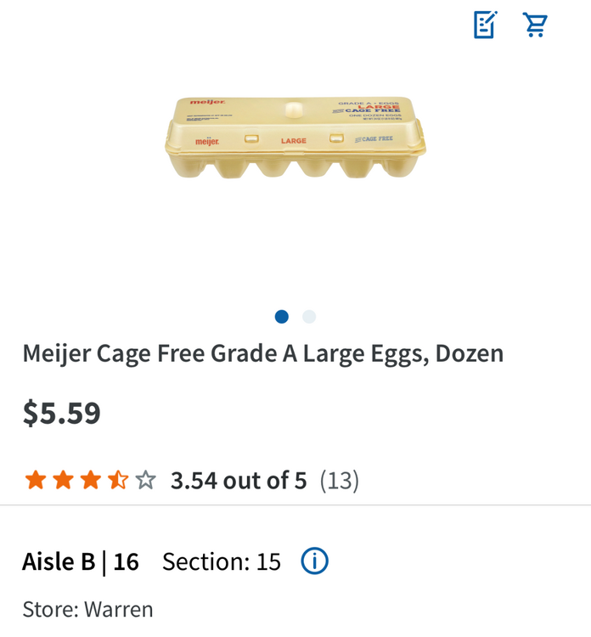591x637 pixels.
Task: Open the shopping list icon
Action: [x=485, y=25]
